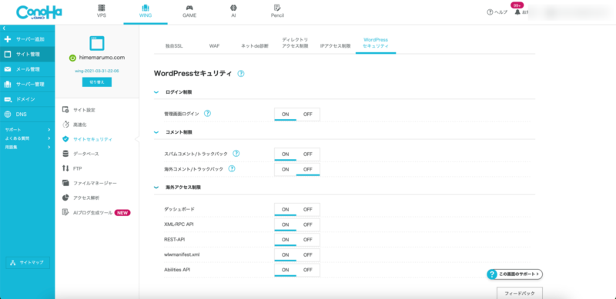
Task: Switch to the ネットde診断 tab
Action: [255, 46]
